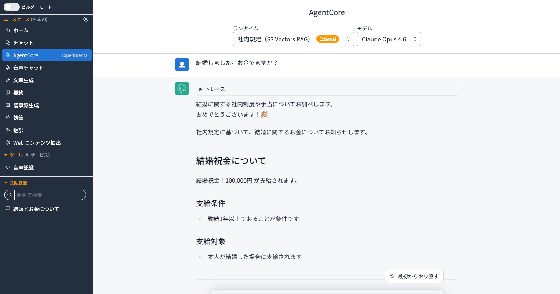
Task: Click the 件名で検索 search field
Action: click(x=50, y=195)
